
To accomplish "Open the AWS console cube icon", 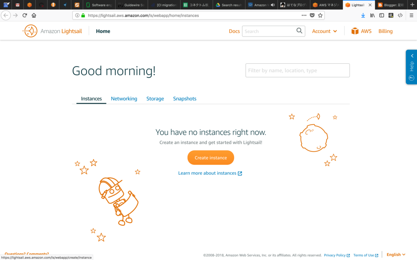I will pyautogui.click(x=355, y=31).
